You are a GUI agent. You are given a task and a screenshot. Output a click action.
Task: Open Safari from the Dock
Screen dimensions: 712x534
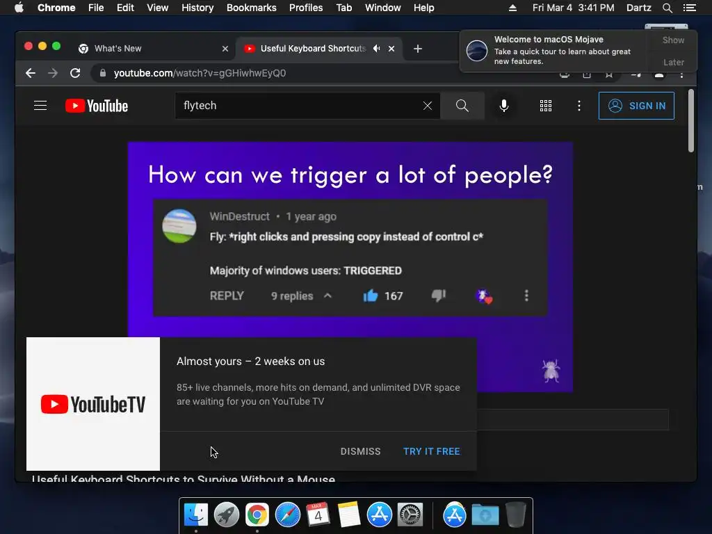[287, 515]
